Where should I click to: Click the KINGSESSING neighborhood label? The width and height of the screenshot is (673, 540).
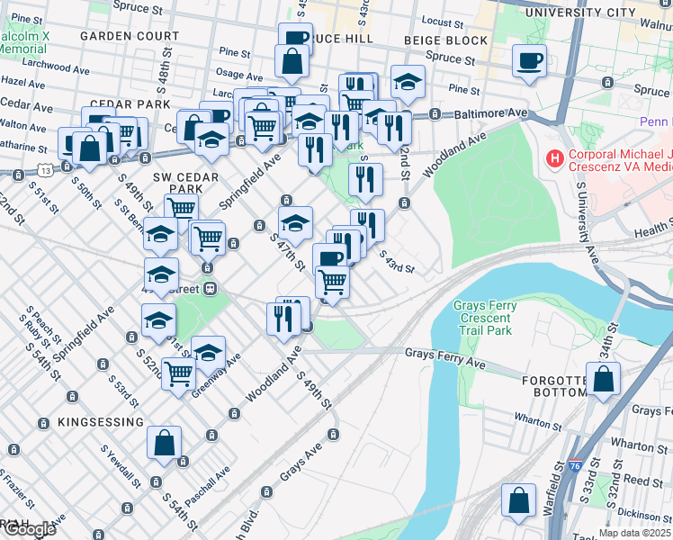(101, 422)
